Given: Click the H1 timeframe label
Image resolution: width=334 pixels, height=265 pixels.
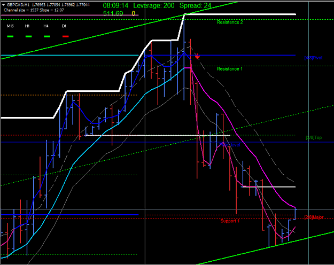Looking at the screenshot, I should (27, 26).
